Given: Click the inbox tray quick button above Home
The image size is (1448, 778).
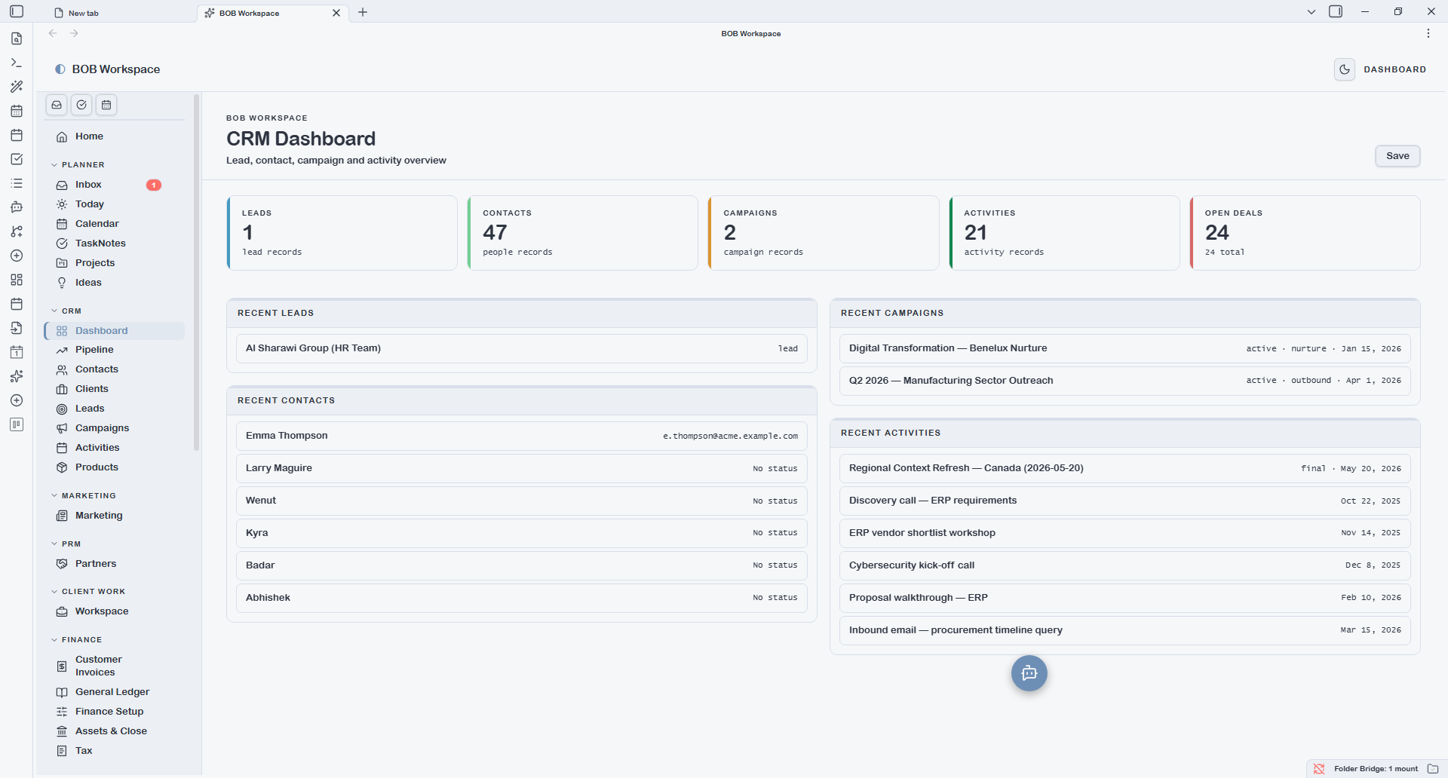Looking at the screenshot, I should coord(57,105).
